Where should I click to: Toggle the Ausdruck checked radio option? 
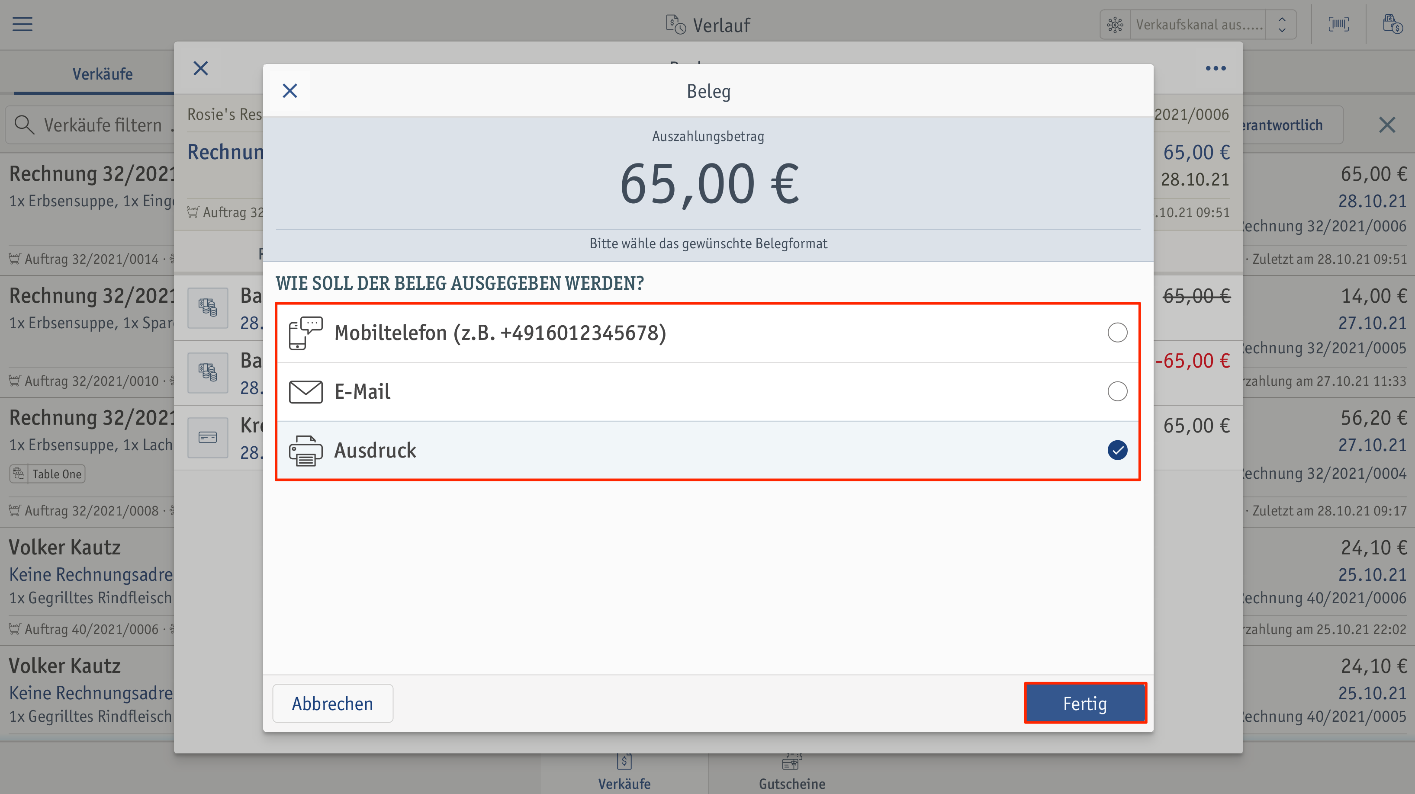pyautogui.click(x=1117, y=450)
